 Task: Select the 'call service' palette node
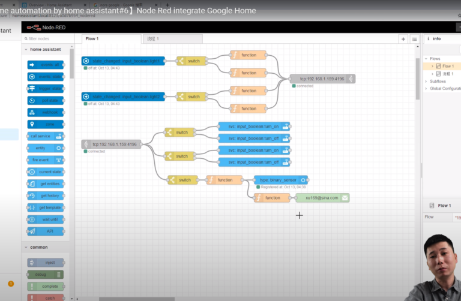[x=46, y=136]
